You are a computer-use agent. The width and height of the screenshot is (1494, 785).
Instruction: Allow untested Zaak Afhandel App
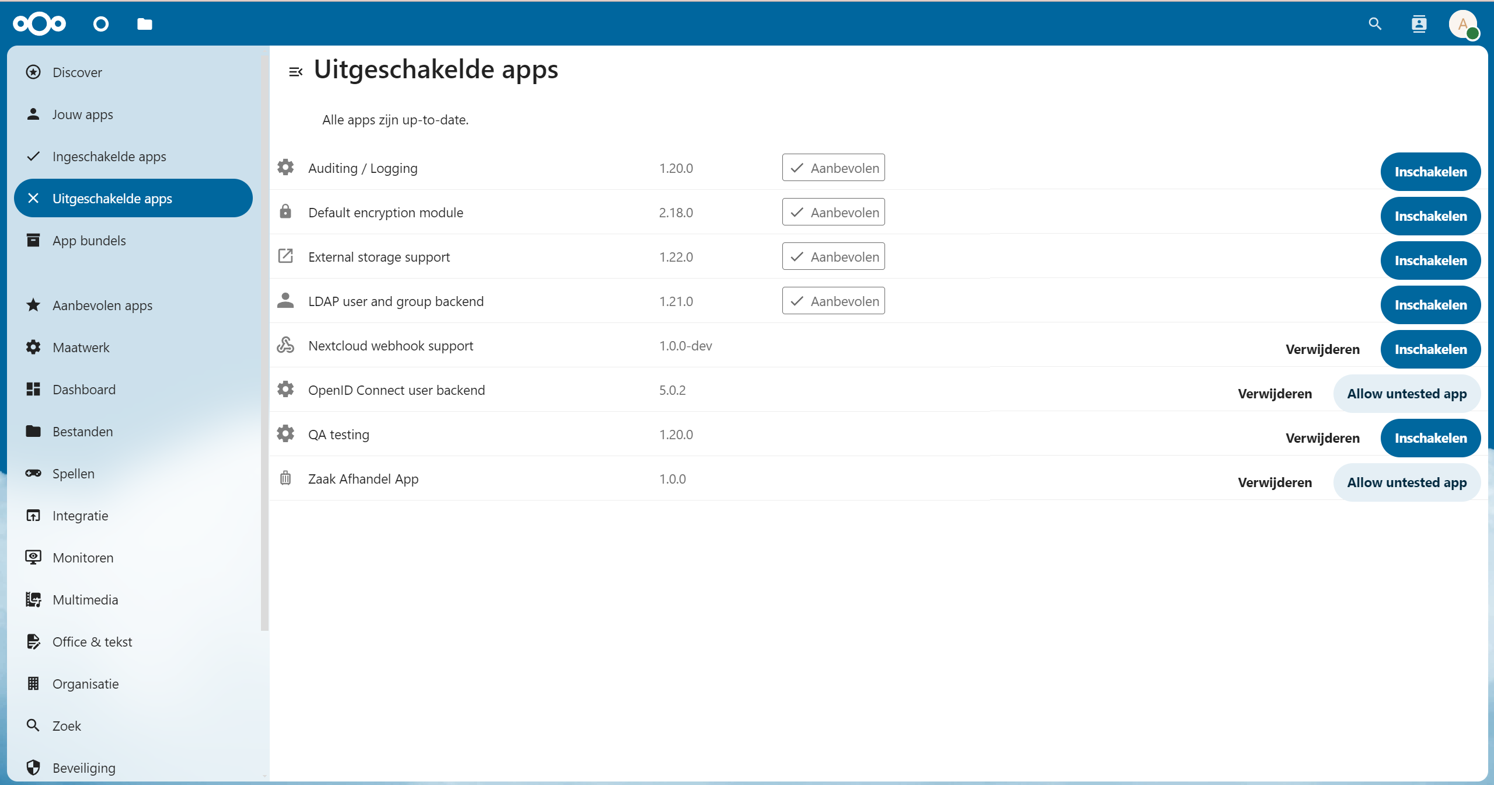click(1406, 482)
